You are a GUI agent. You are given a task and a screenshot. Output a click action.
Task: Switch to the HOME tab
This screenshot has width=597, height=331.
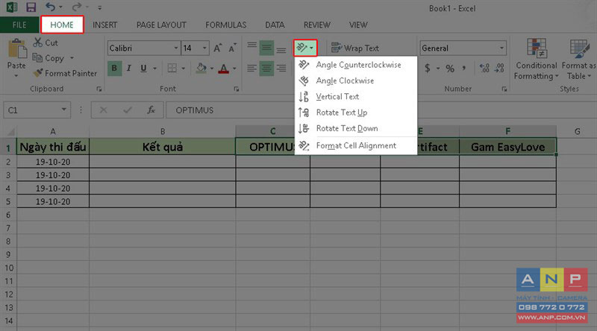coord(62,25)
